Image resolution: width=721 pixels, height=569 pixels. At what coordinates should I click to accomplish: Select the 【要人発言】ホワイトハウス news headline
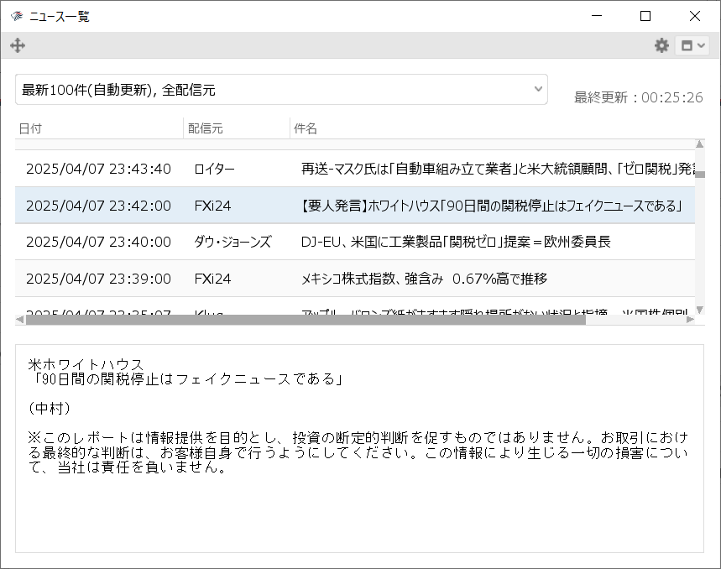(492, 206)
